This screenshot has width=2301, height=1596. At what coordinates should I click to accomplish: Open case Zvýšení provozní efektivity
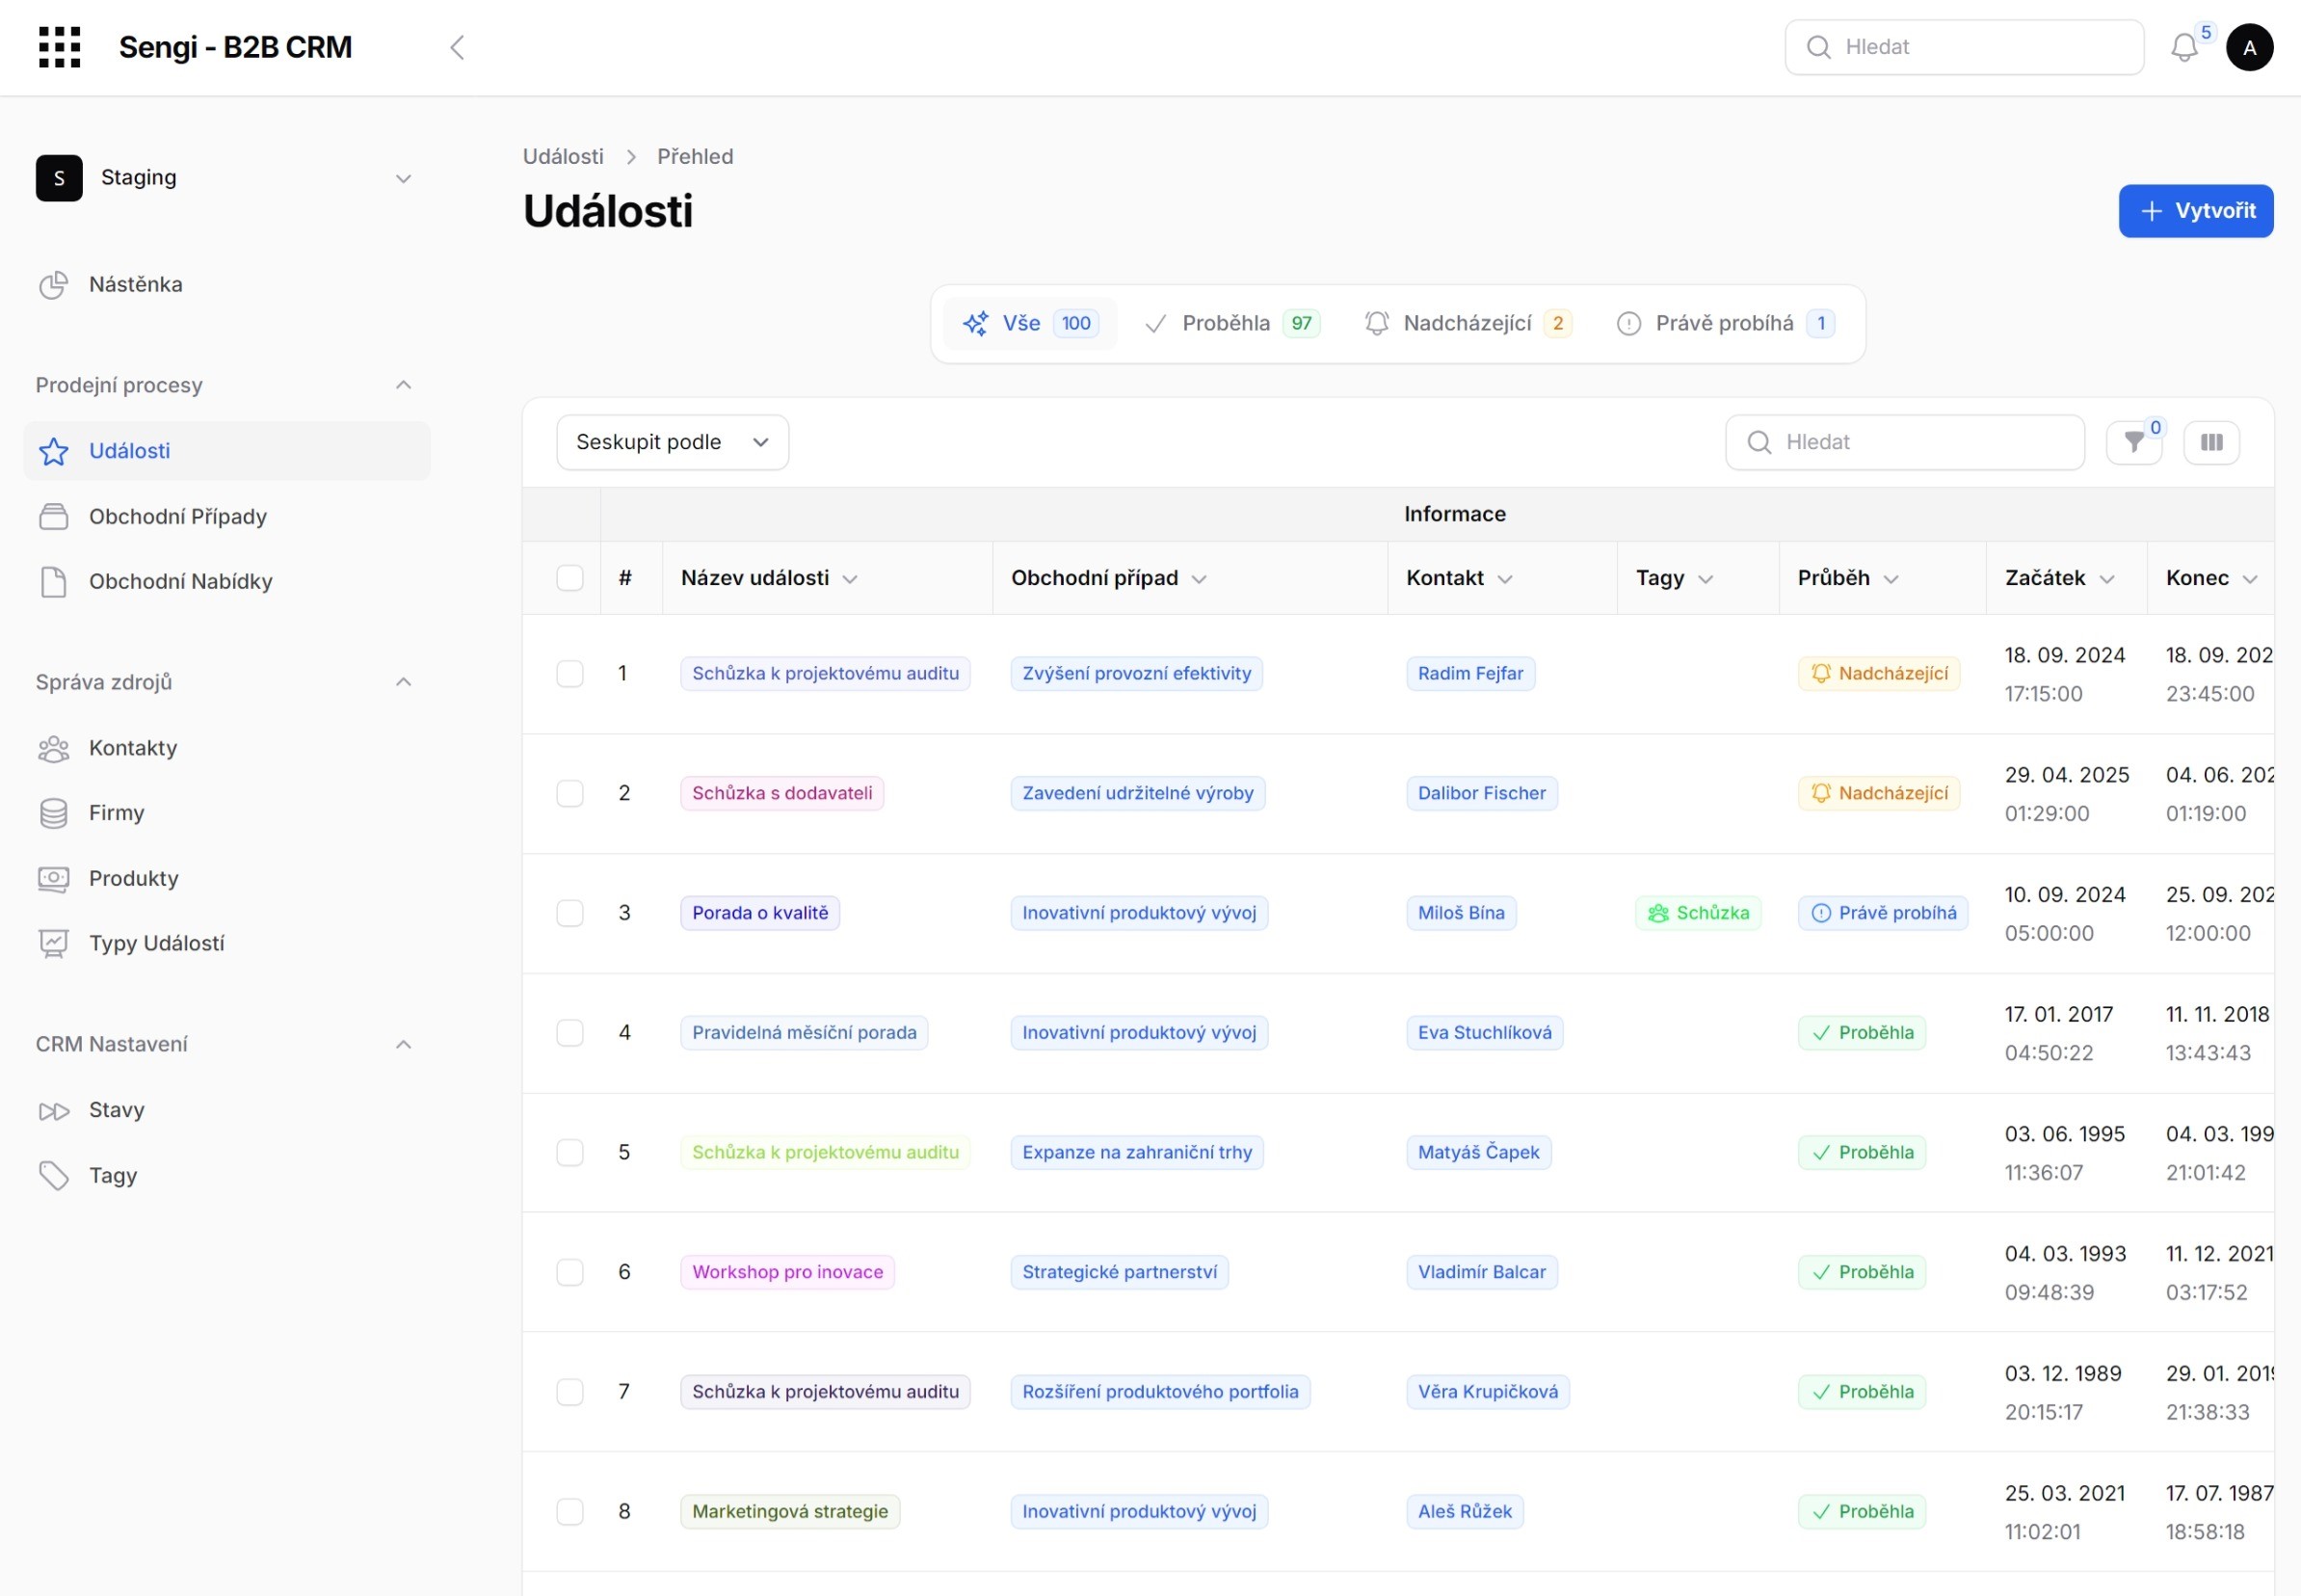click(1135, 674)
